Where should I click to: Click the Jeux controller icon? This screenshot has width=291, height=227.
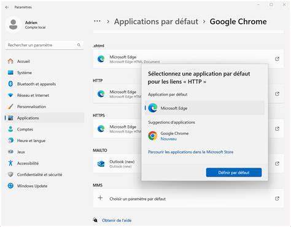10,152
